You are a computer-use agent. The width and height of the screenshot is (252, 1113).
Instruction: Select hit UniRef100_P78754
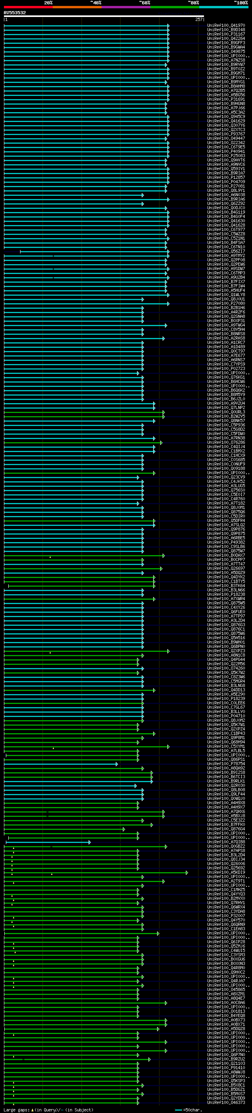pos(226,764)
